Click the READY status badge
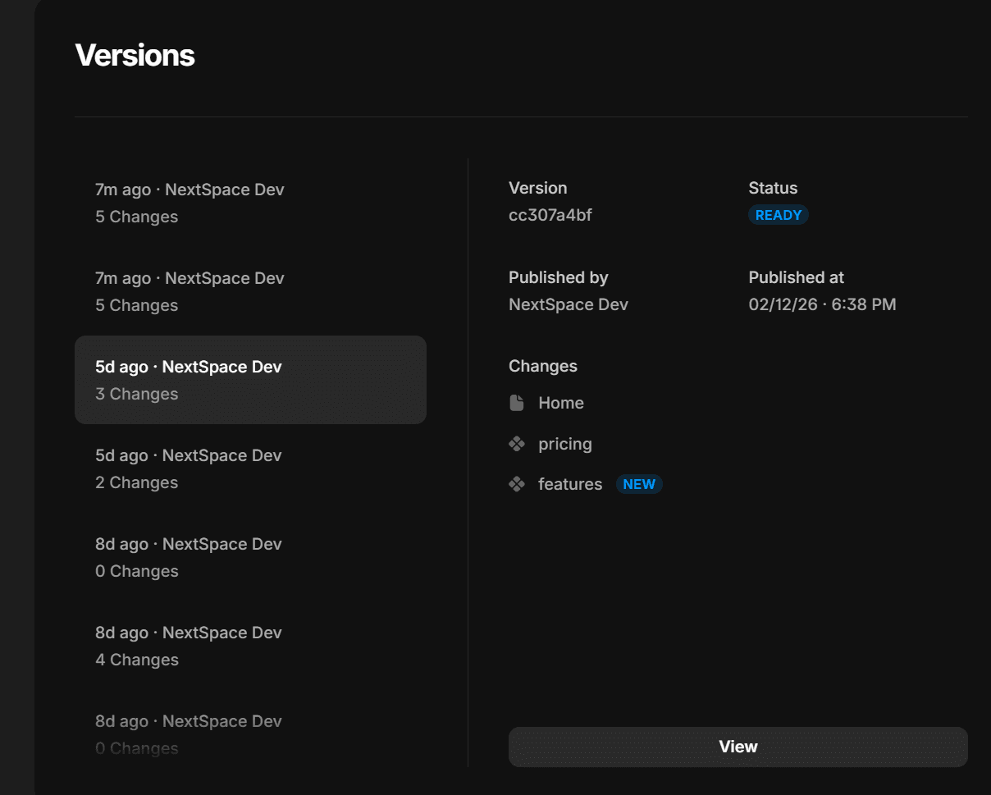991x795 pixels. tap(778, 215)
